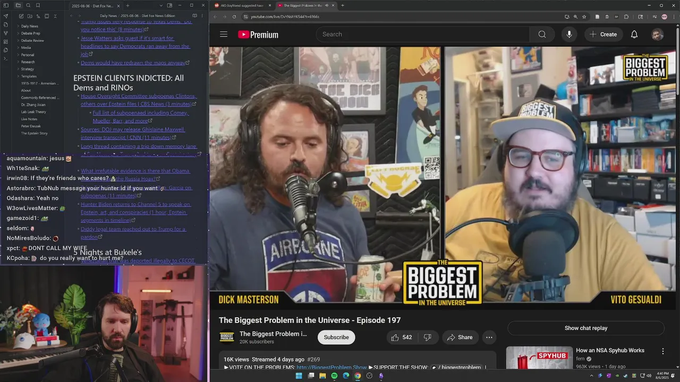Viewport: 680px width, 382px height.
Task: Expand Personal folder
Action: (x=27, y=55)
